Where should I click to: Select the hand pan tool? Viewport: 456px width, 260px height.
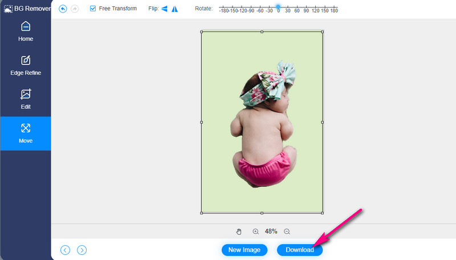tap(239, 231)
